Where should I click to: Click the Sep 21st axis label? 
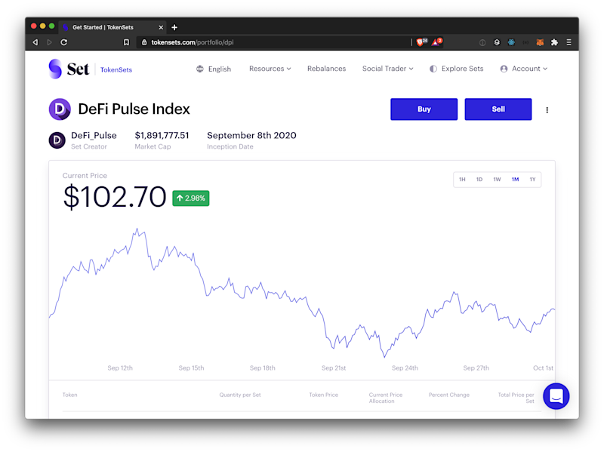pos(334,368)
